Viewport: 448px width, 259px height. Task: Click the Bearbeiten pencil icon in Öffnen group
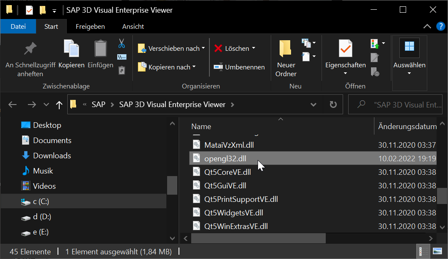click(x=374, y=58)
